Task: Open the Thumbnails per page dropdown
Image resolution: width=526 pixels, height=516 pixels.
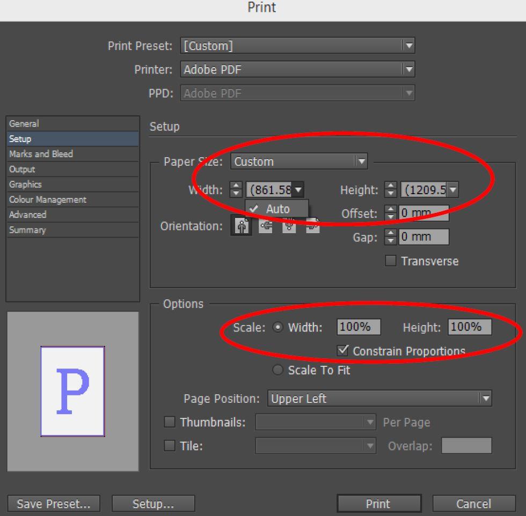Action: click(x=316, y=422)
